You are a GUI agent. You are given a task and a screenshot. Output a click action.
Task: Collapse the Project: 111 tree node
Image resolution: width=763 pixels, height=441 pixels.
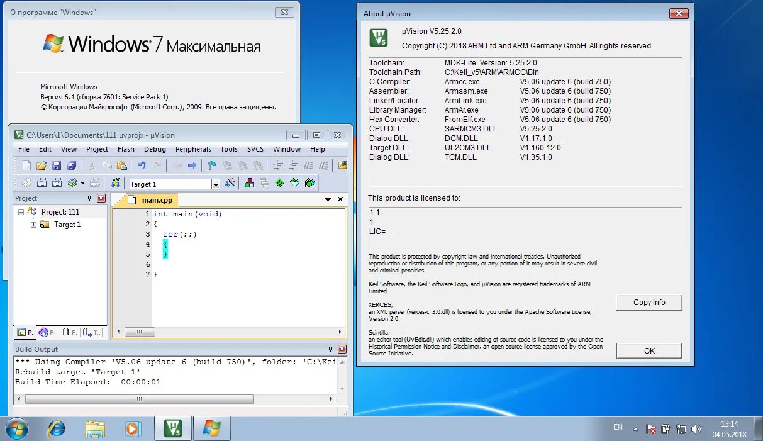pos(21,212)
